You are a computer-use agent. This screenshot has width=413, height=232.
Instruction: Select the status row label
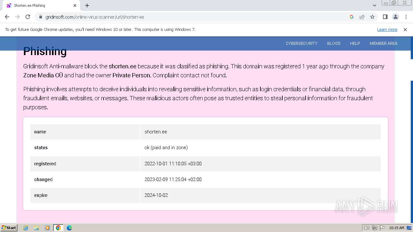41,148
